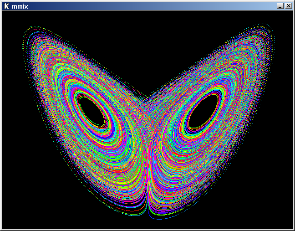This screenshot has height=231, width=295.
Task: Minimize the mmix window
Action: [x=280, y=6]
